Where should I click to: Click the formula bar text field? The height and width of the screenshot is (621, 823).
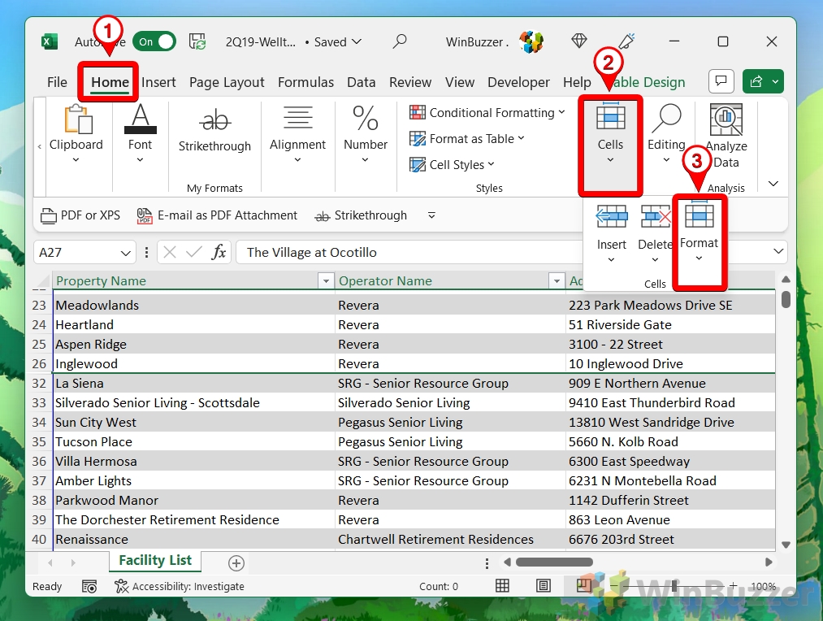504,253
